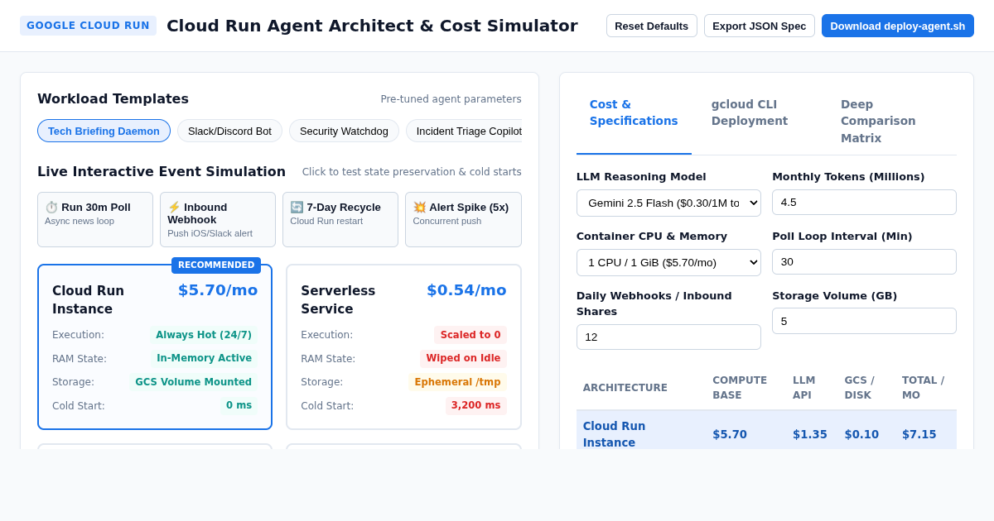Click the recycle arrows icon on 7-Day Recycle
This screenshot has height=521, width=994.
(297, 207)
